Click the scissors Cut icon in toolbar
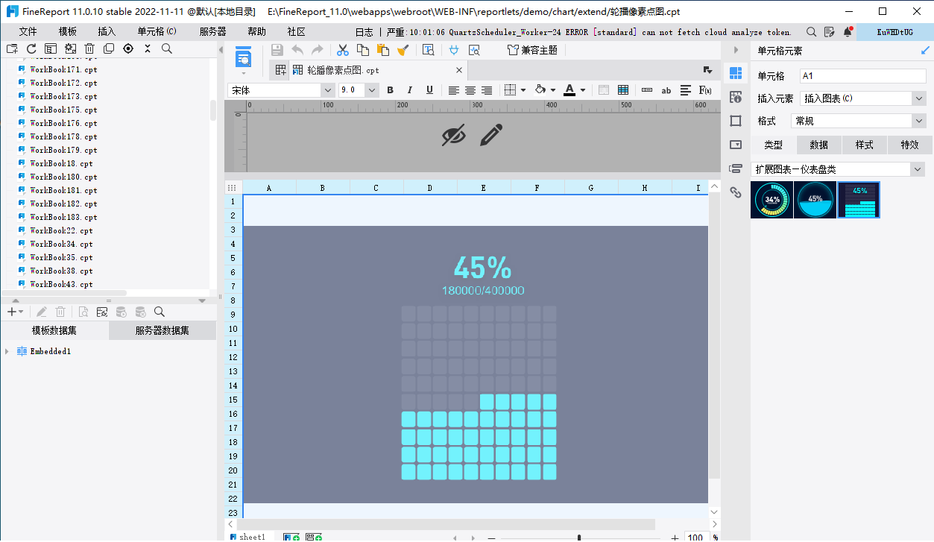 click(343, 50)
